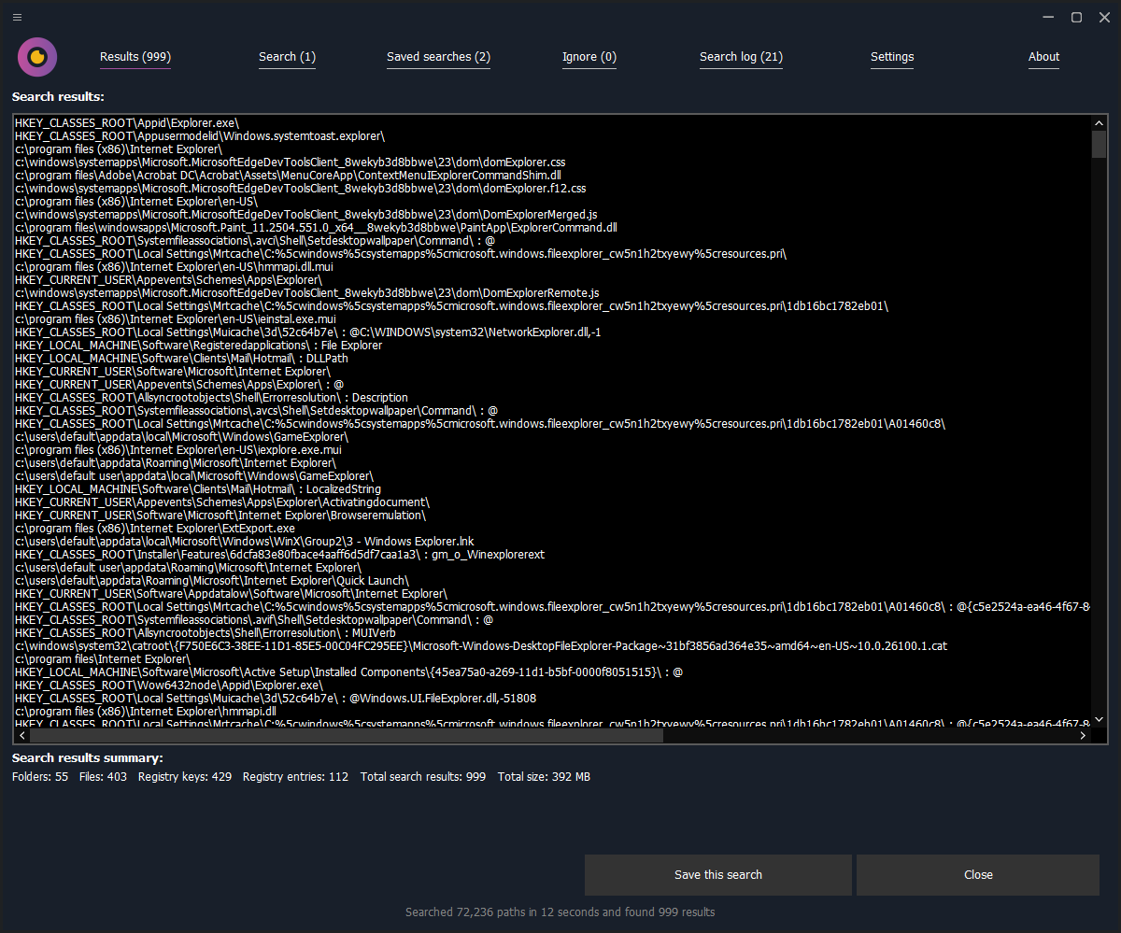Go to Saved searches (2) tab
Viewport: 1121px width, 933px height.
pyautogui.click(x=438, y=57)
